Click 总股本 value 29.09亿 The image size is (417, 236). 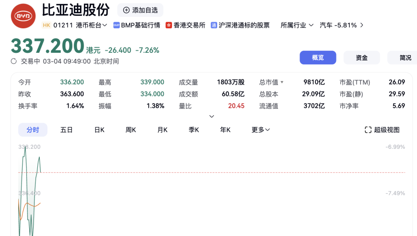tap(313, 94)
